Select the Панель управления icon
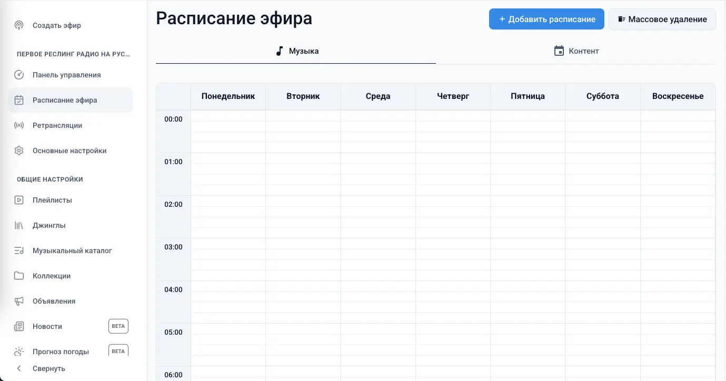The image size is (726, 381). (19, 75)
